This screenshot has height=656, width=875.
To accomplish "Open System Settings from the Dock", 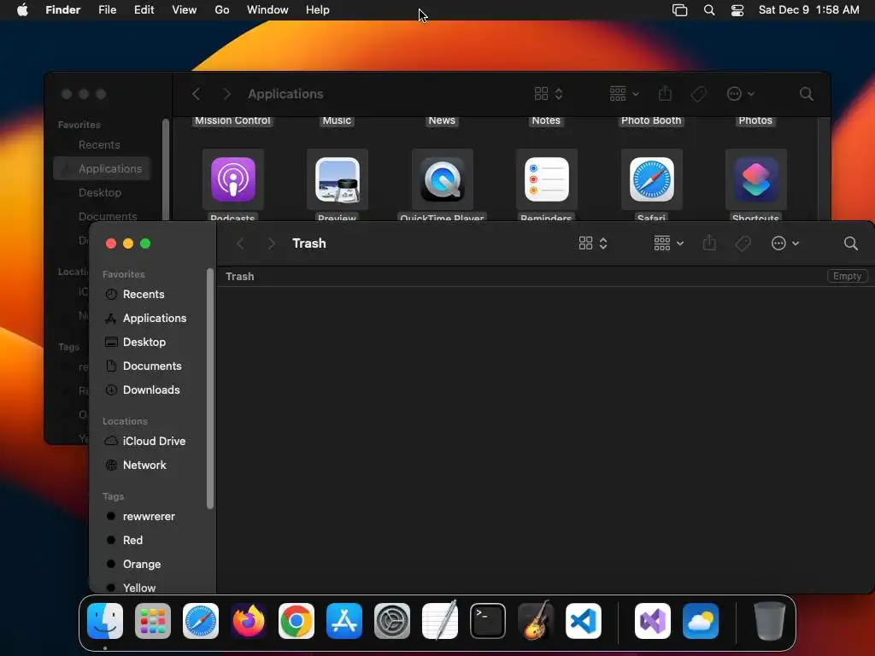I will [392, 621].
